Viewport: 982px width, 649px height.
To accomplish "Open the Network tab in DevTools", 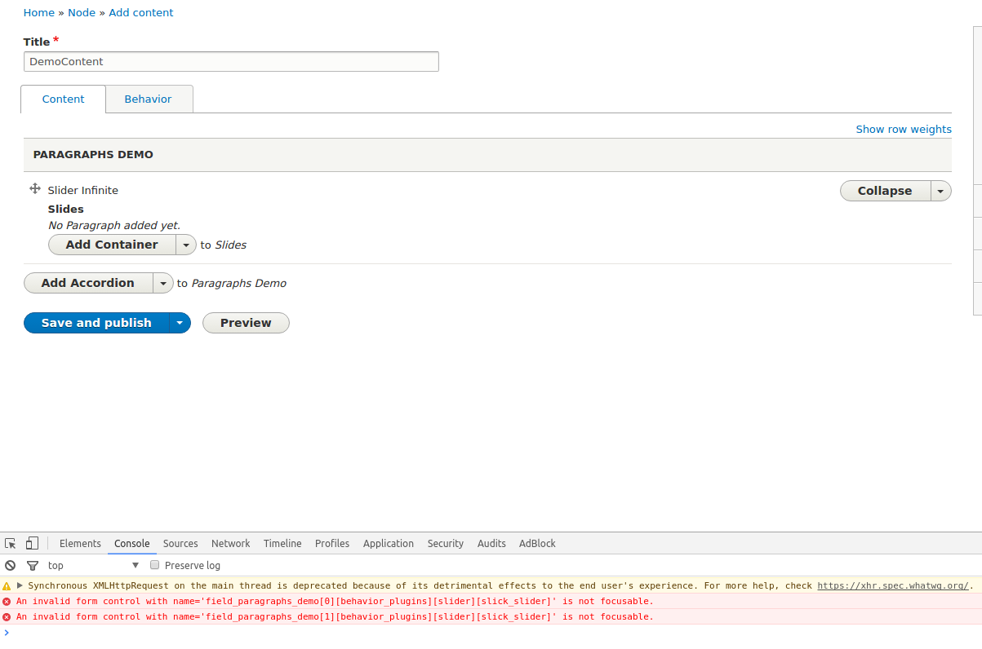I will click(230, 543).
